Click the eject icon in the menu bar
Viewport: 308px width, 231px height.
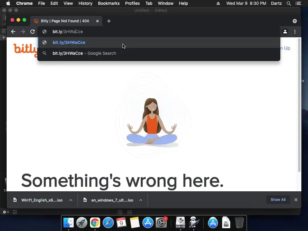(x=218, y=3)
